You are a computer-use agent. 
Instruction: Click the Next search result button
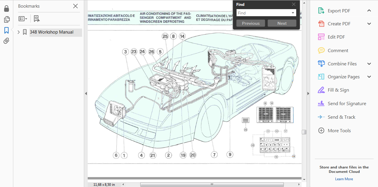282,23
